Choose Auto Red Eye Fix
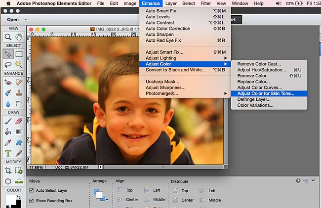This screenshot has width=321, height=208. point(185,40)
